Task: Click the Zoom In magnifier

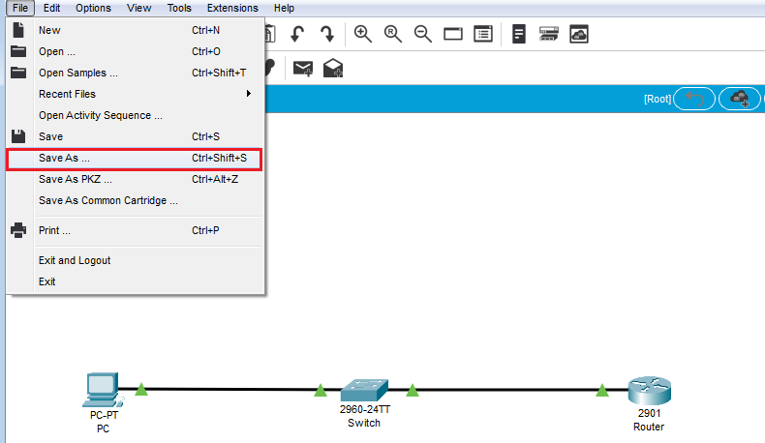Action: click(x=363, y=34)
